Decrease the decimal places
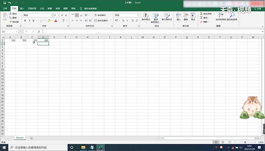The image size is (265, 151). [137, 20]
